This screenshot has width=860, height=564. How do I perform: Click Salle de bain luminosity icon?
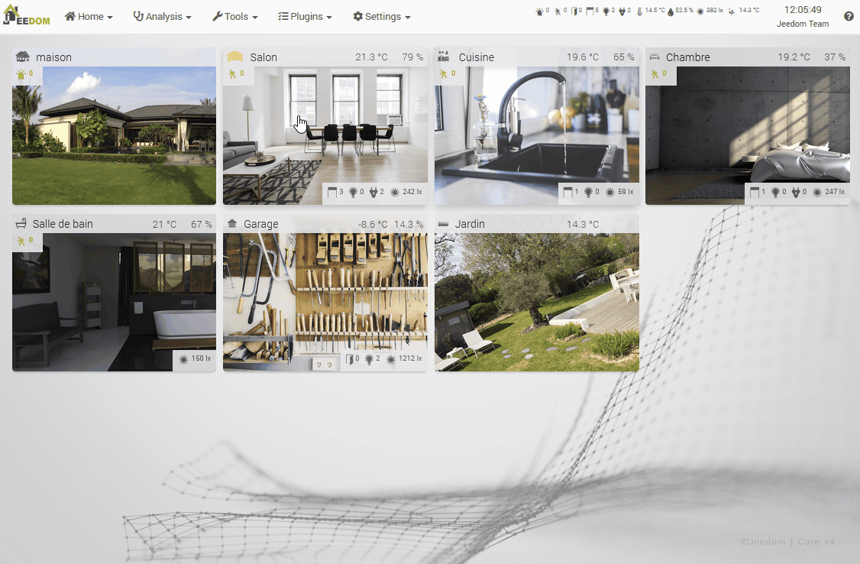tap(183, 359)
